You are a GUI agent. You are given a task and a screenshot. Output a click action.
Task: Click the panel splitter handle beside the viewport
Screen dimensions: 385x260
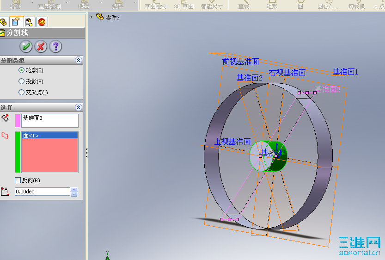87,153
